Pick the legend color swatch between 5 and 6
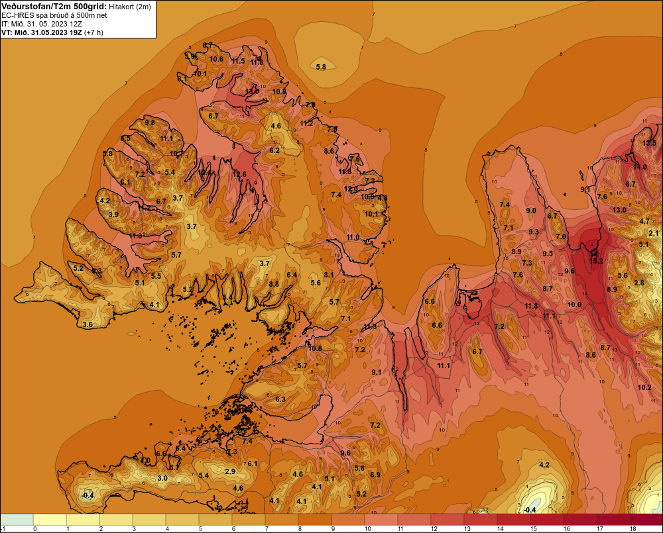This screenshot has width=663, height=533. (215, 519)
